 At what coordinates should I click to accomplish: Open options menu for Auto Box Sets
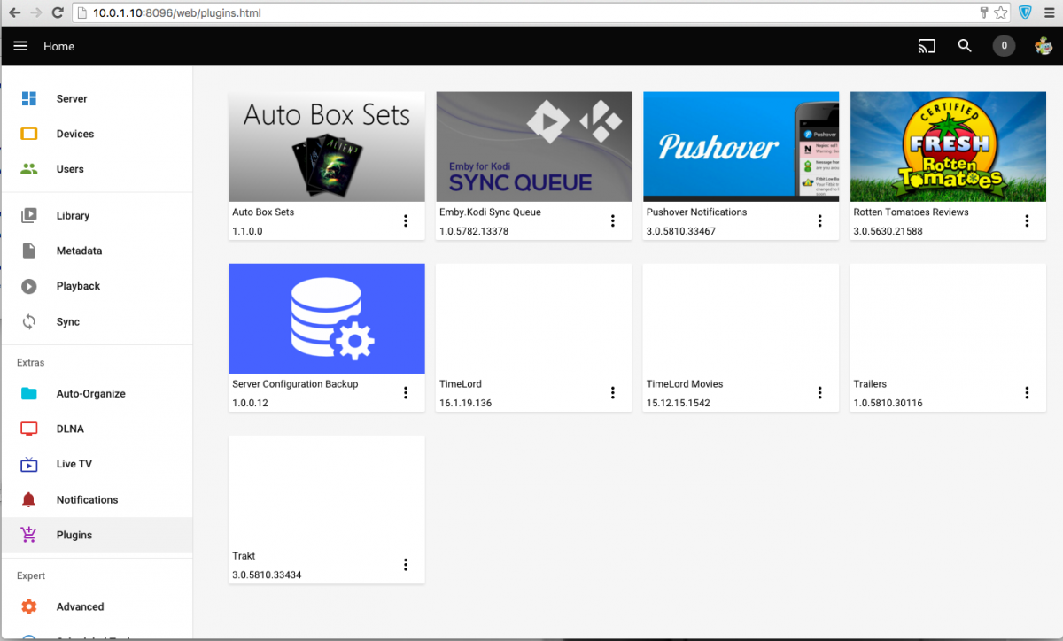406,220
